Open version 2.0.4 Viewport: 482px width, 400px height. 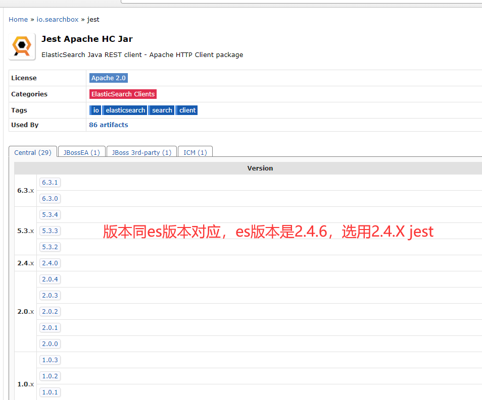[x=50, y=279]
